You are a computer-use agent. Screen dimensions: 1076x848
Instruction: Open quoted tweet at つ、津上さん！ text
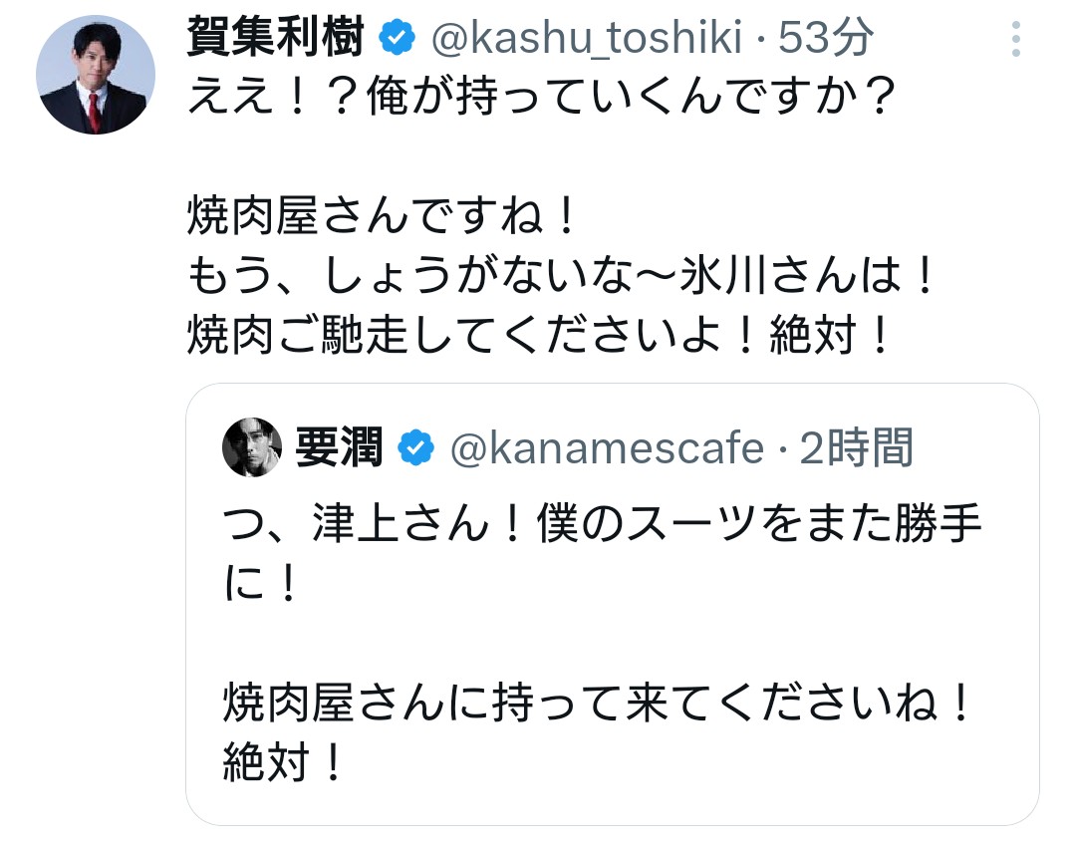[x=603, y=525]
